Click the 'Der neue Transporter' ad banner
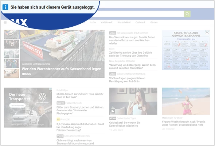 [x=28, y=108]
